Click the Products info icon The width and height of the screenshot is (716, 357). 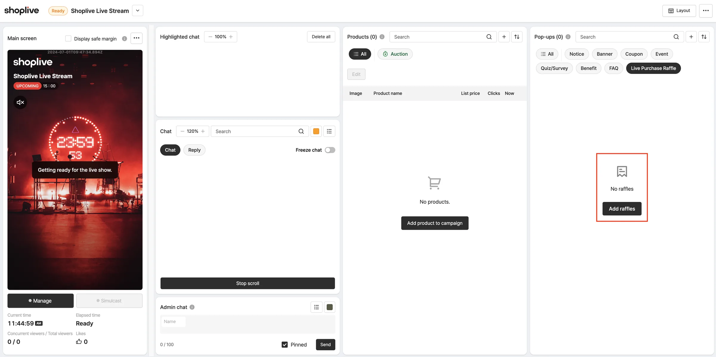[382, 37]
